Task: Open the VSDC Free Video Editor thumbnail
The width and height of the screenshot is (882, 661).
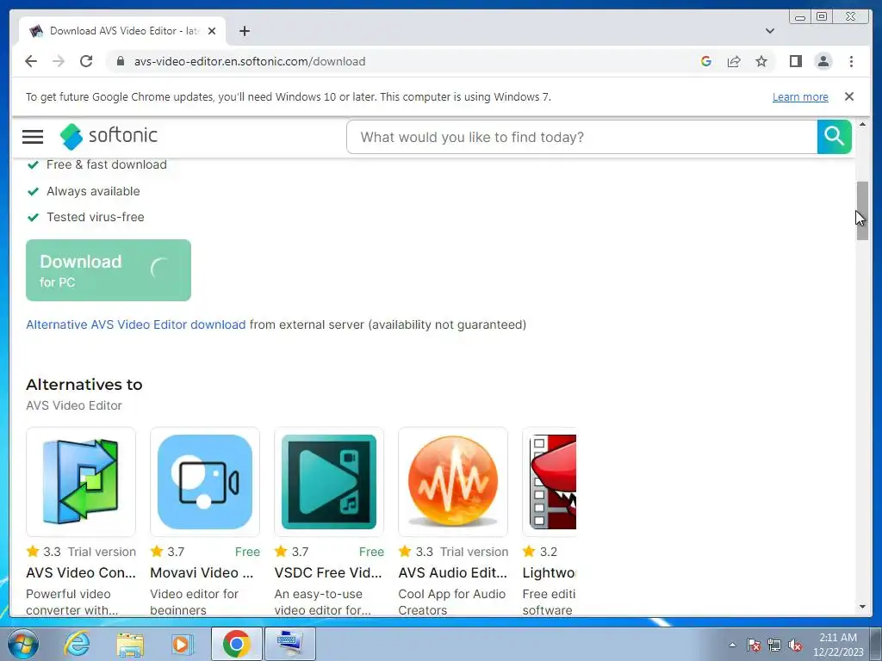Action: [329, 482]
